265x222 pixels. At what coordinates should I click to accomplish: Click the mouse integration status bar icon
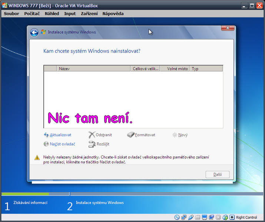[225, 217]
